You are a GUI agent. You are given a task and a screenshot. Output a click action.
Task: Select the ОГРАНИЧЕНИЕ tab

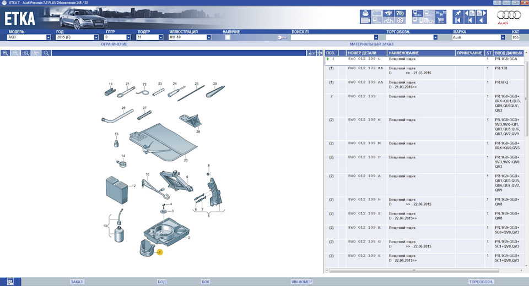pos(114,44)
